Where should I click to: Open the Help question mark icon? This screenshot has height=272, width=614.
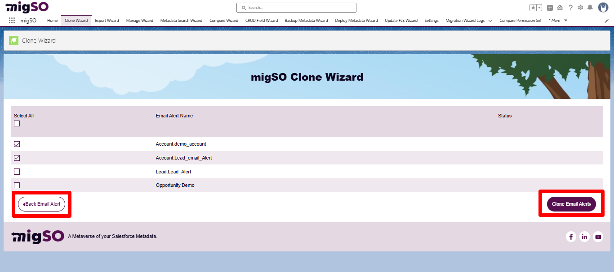tap(570, 8)
